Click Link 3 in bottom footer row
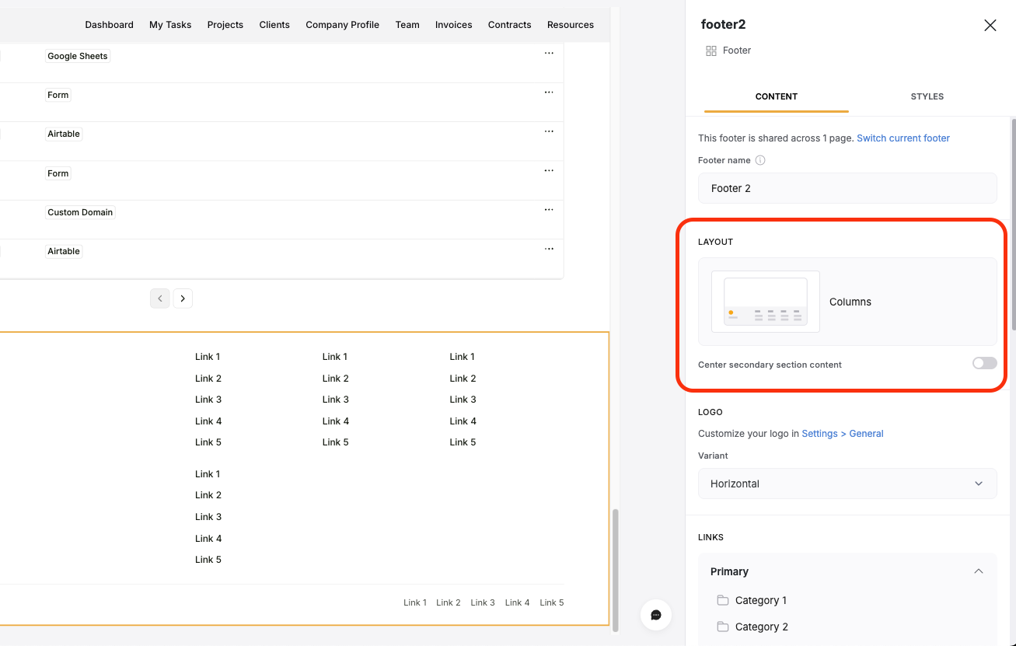This screenshot has height=646, width=1016. [x=483, y=602]
